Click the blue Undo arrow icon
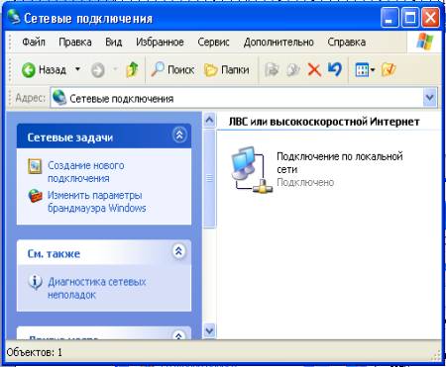Image resolution: width=446 pixels, height=367 pixels. [x=335, y=69]
